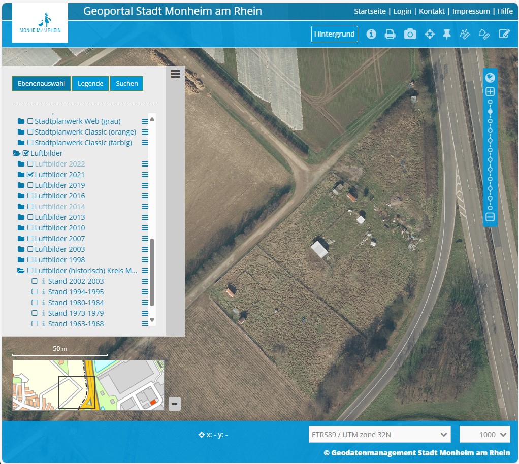Open layer menu for Luftbilder 1998
The height and width of the screenshot is (464, 519).
pyautogui.click(x=145, y=260)
